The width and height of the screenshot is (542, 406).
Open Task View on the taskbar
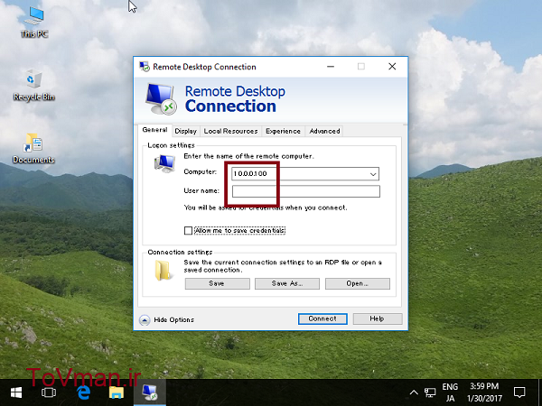pos(49,392)
